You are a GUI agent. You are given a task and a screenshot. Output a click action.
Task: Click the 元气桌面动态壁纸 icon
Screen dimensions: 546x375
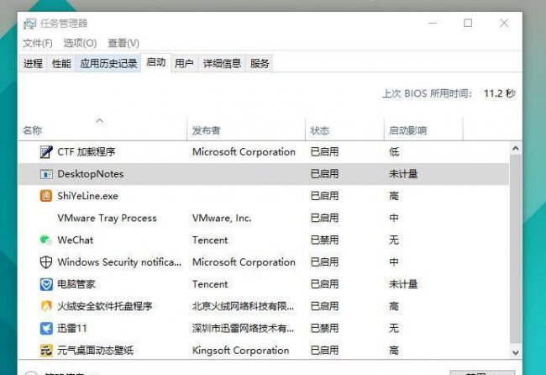46,351
